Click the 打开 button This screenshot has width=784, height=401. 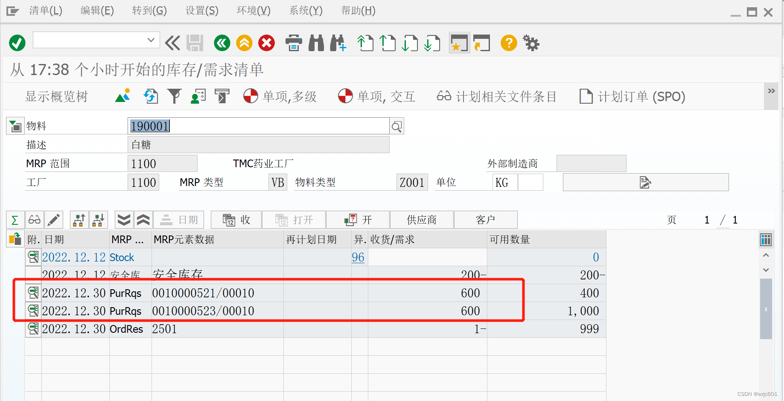[294, 220]
